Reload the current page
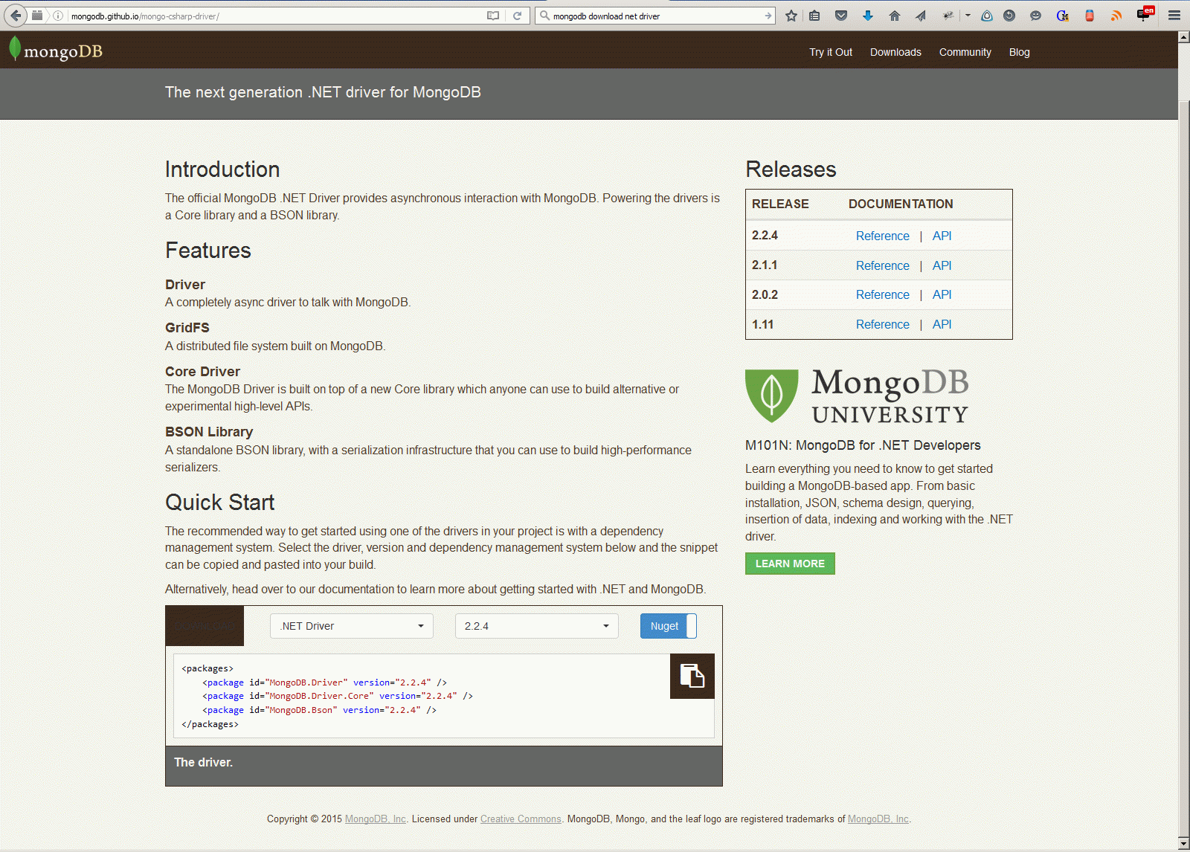The width and height of the screenshot is (1190, 852). click(x=518, y=16)
